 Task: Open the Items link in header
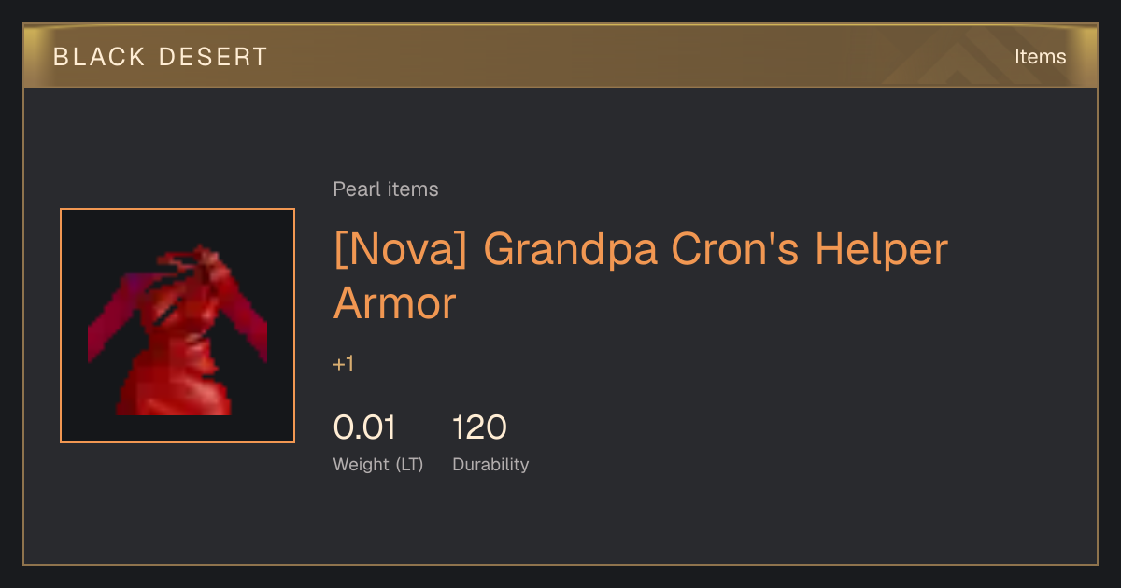click(1040, 57)
